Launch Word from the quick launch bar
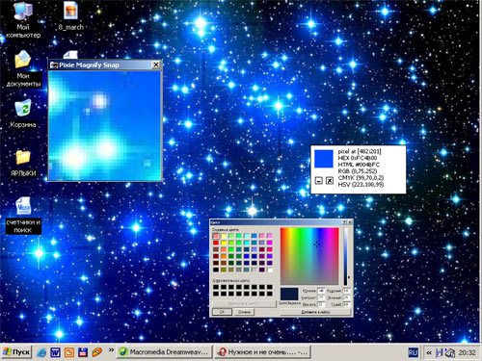The image size is (482, 361). click(55, 352)
